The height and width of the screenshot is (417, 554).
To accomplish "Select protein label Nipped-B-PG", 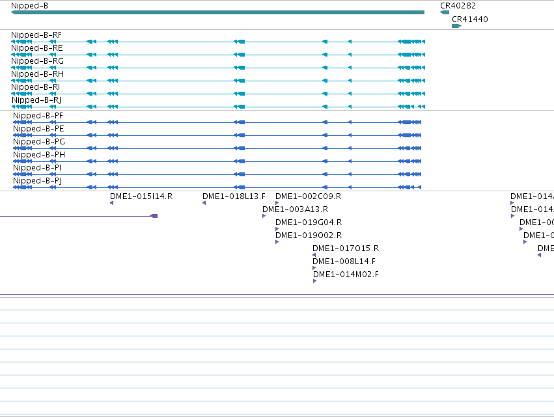I will [39, 142].
